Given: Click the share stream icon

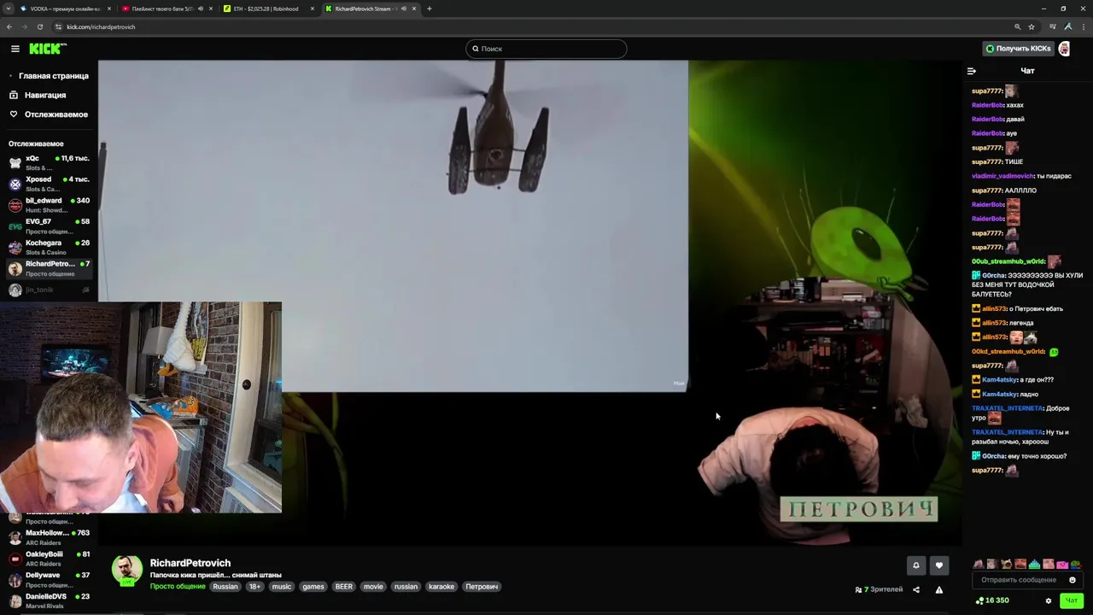Looking at the screenshot, I should pyautogui.click(x=916, y=589).
